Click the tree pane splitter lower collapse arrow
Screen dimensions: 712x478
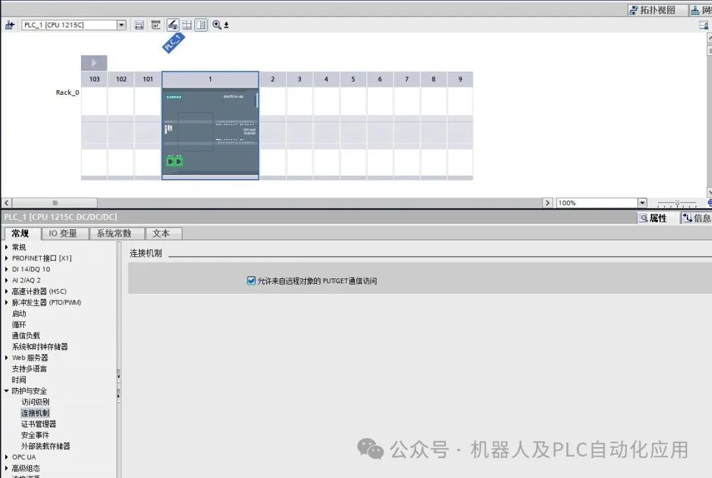tap(119, 396)
